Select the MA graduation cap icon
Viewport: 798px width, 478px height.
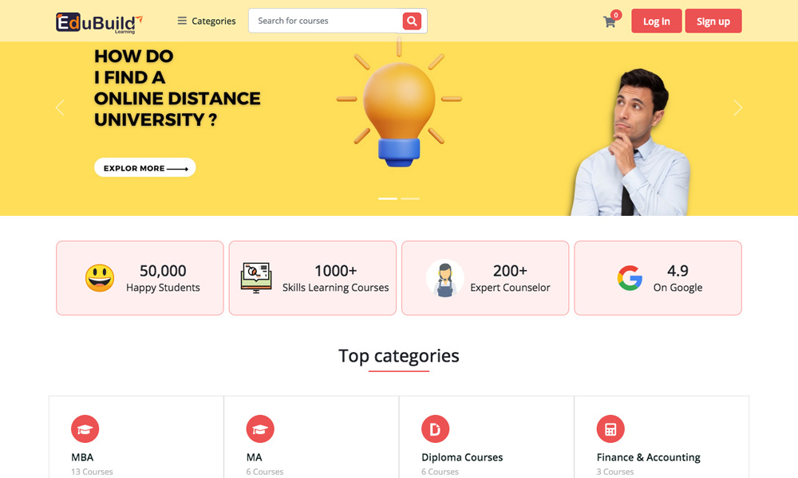260,429
